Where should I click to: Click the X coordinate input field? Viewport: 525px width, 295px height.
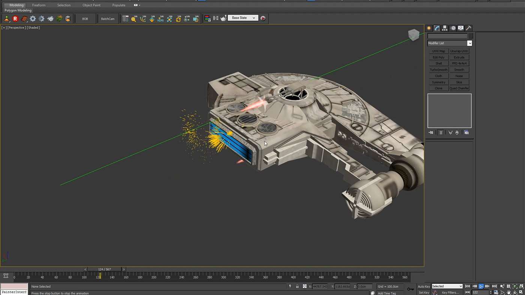320,287
